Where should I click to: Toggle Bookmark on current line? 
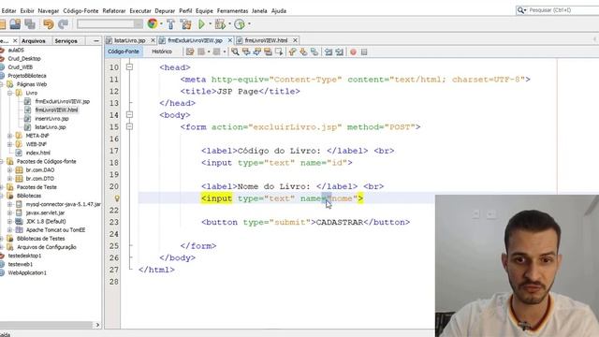click(314, 52)
